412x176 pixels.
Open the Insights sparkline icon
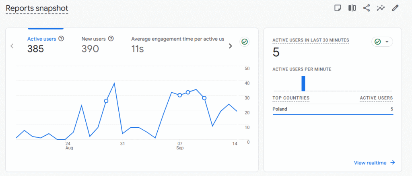click(381, 8)
